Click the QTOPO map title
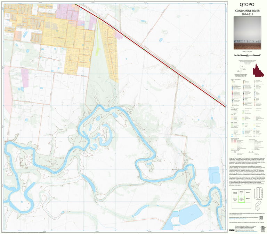The width and height of the screenshot is (267, 234). (247, 5)
